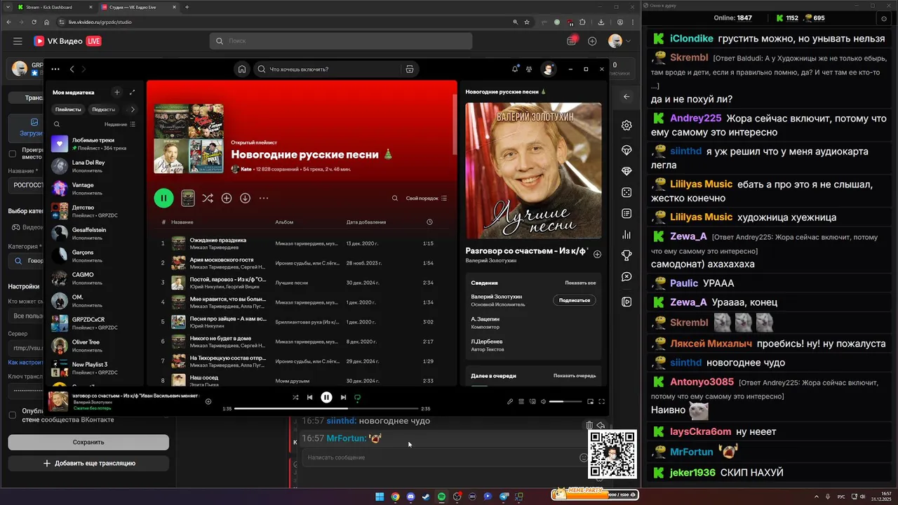
Task: Open Lana Del Rey artist in library
Action: tap(94, 166)
